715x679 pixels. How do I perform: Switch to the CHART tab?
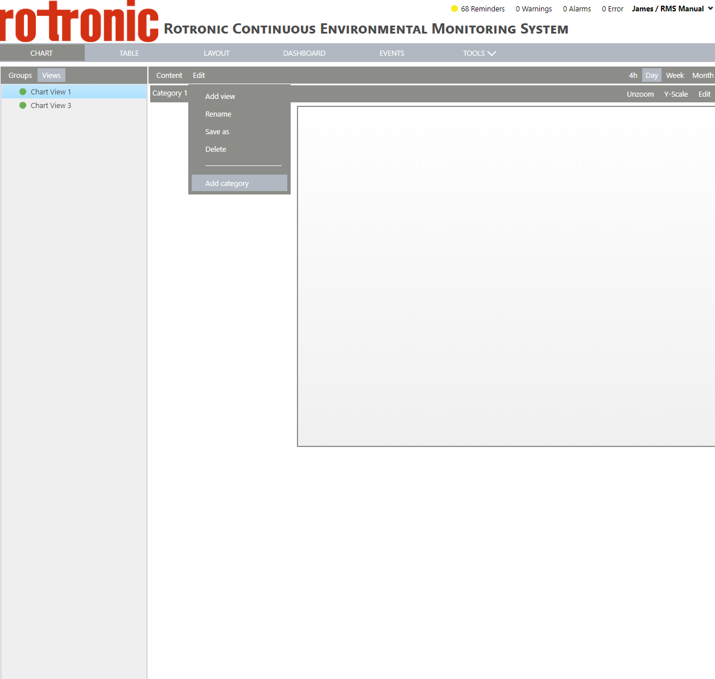click(x=42, y=53)
